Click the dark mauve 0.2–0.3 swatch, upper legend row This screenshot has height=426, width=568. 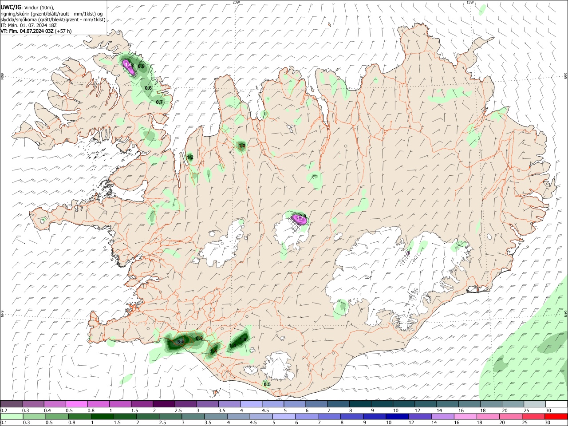12,404
